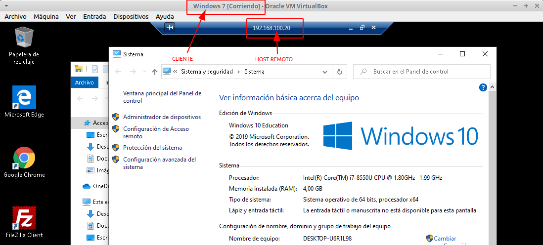Viewport: 543px width, 245px height.
Task: Select OneDrive in the Explorer navigation pane
Action: coord(95,186)
